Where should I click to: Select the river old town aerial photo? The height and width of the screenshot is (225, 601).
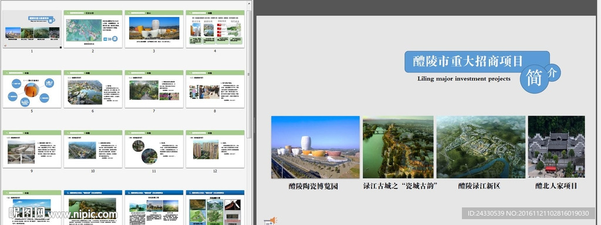tap(399, 147)
